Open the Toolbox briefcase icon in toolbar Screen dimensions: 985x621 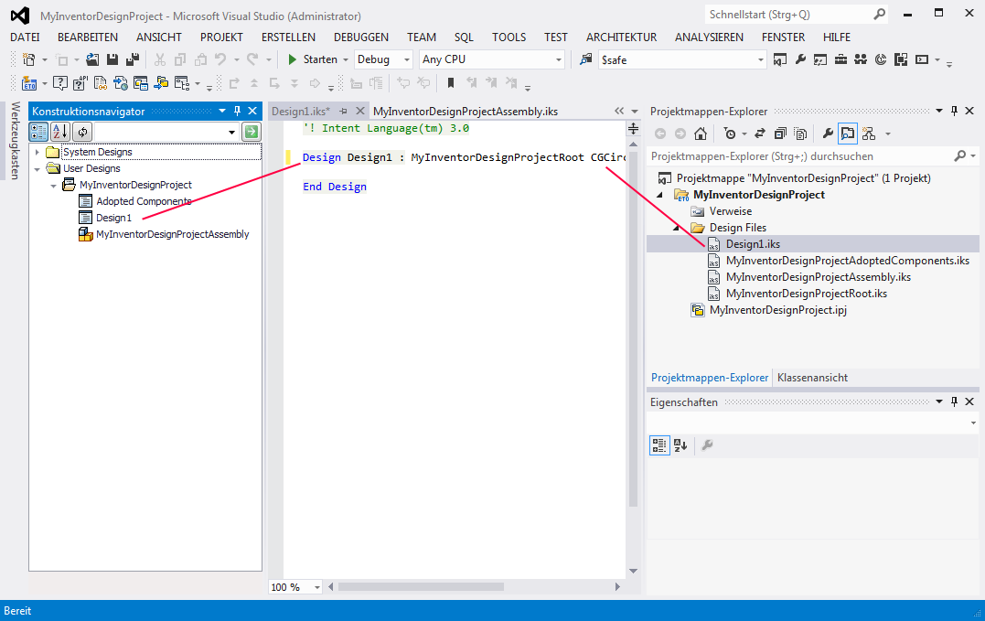(x=840, y=59)
